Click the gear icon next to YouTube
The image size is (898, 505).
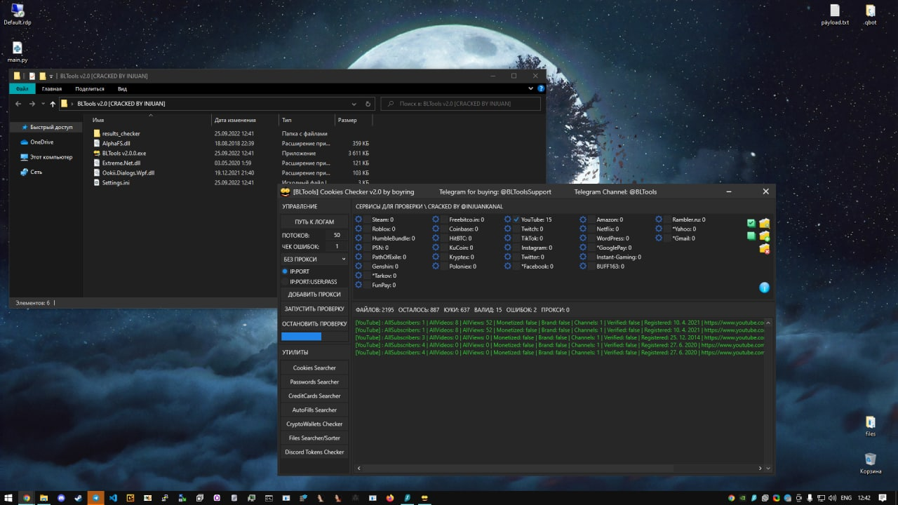click(508, 220)
